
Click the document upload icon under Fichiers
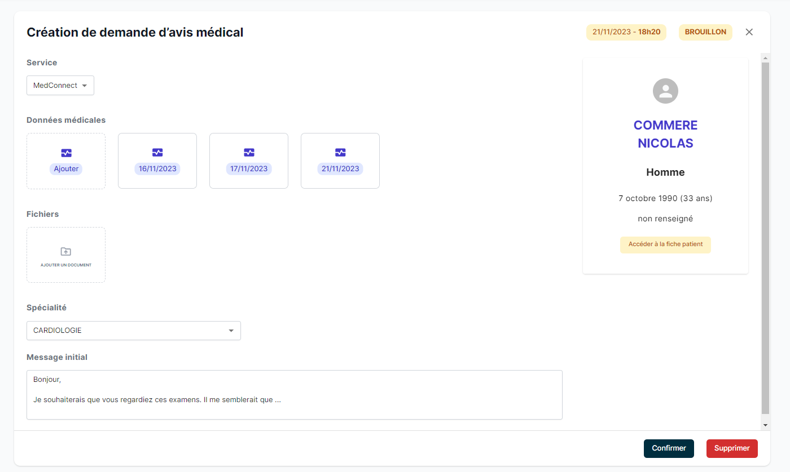point(65,251)
